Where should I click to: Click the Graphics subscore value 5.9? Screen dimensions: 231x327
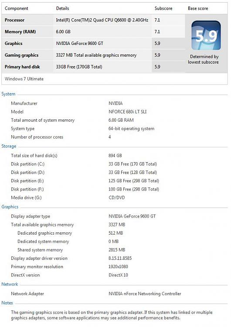pyautogui.click(x=157, y=43)
